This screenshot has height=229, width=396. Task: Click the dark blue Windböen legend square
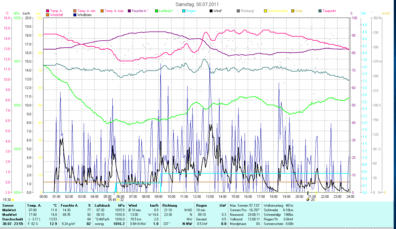[x=75, y=15]
